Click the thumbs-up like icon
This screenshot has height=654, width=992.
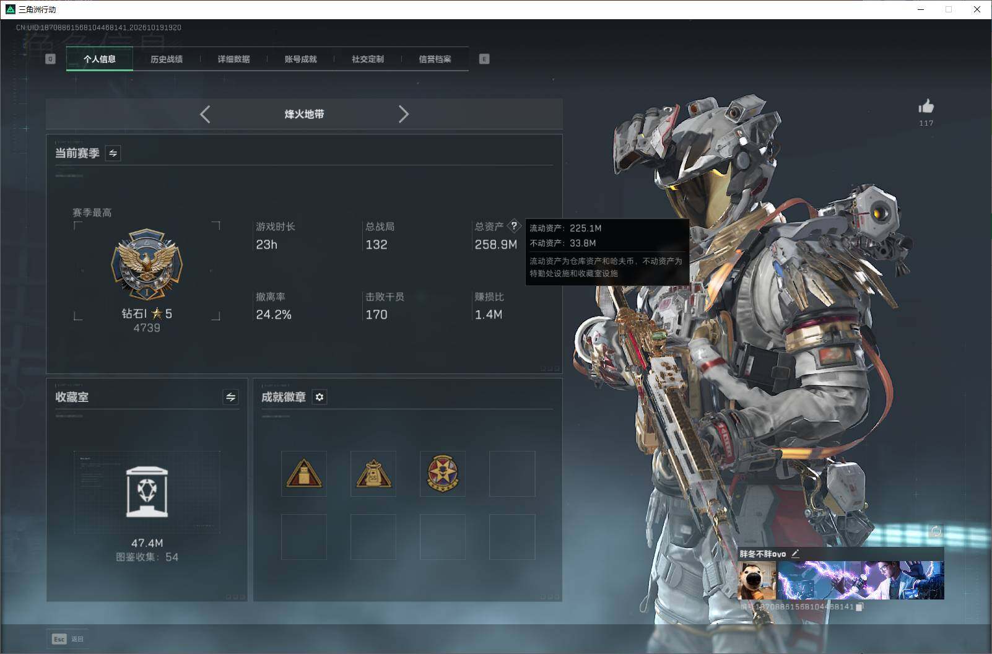(x=926, y=106)
